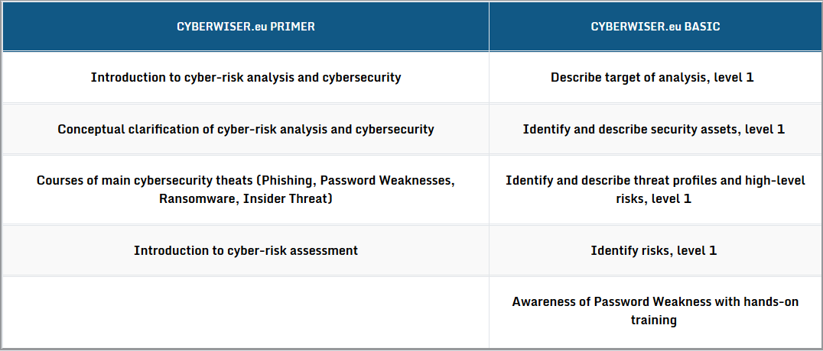This screenshot has width=823, height=351.
Task: Click the empty last PRIMER column cell
Action: [x=246, y=312]
